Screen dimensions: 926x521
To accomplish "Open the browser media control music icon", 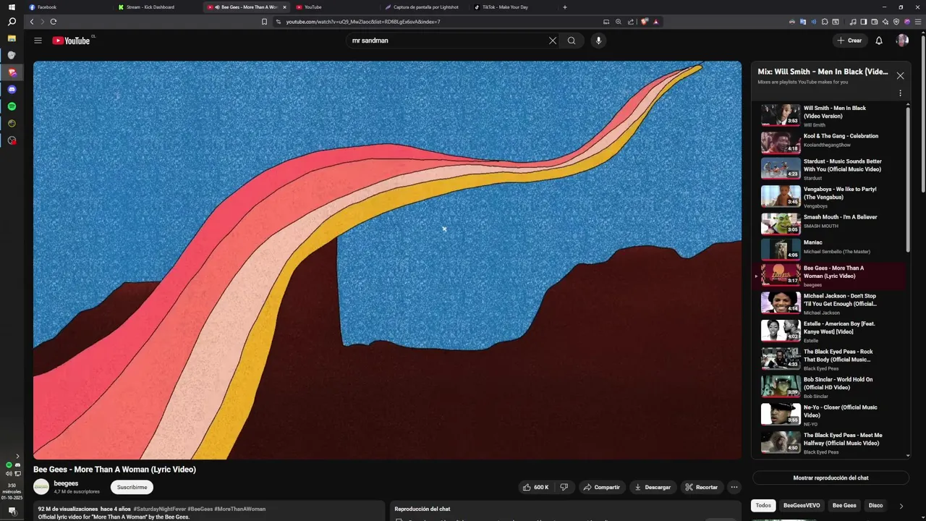I will (x=853, y=22).
